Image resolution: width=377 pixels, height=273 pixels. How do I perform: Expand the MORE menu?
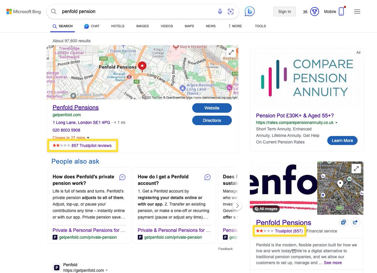pos(235,26)
